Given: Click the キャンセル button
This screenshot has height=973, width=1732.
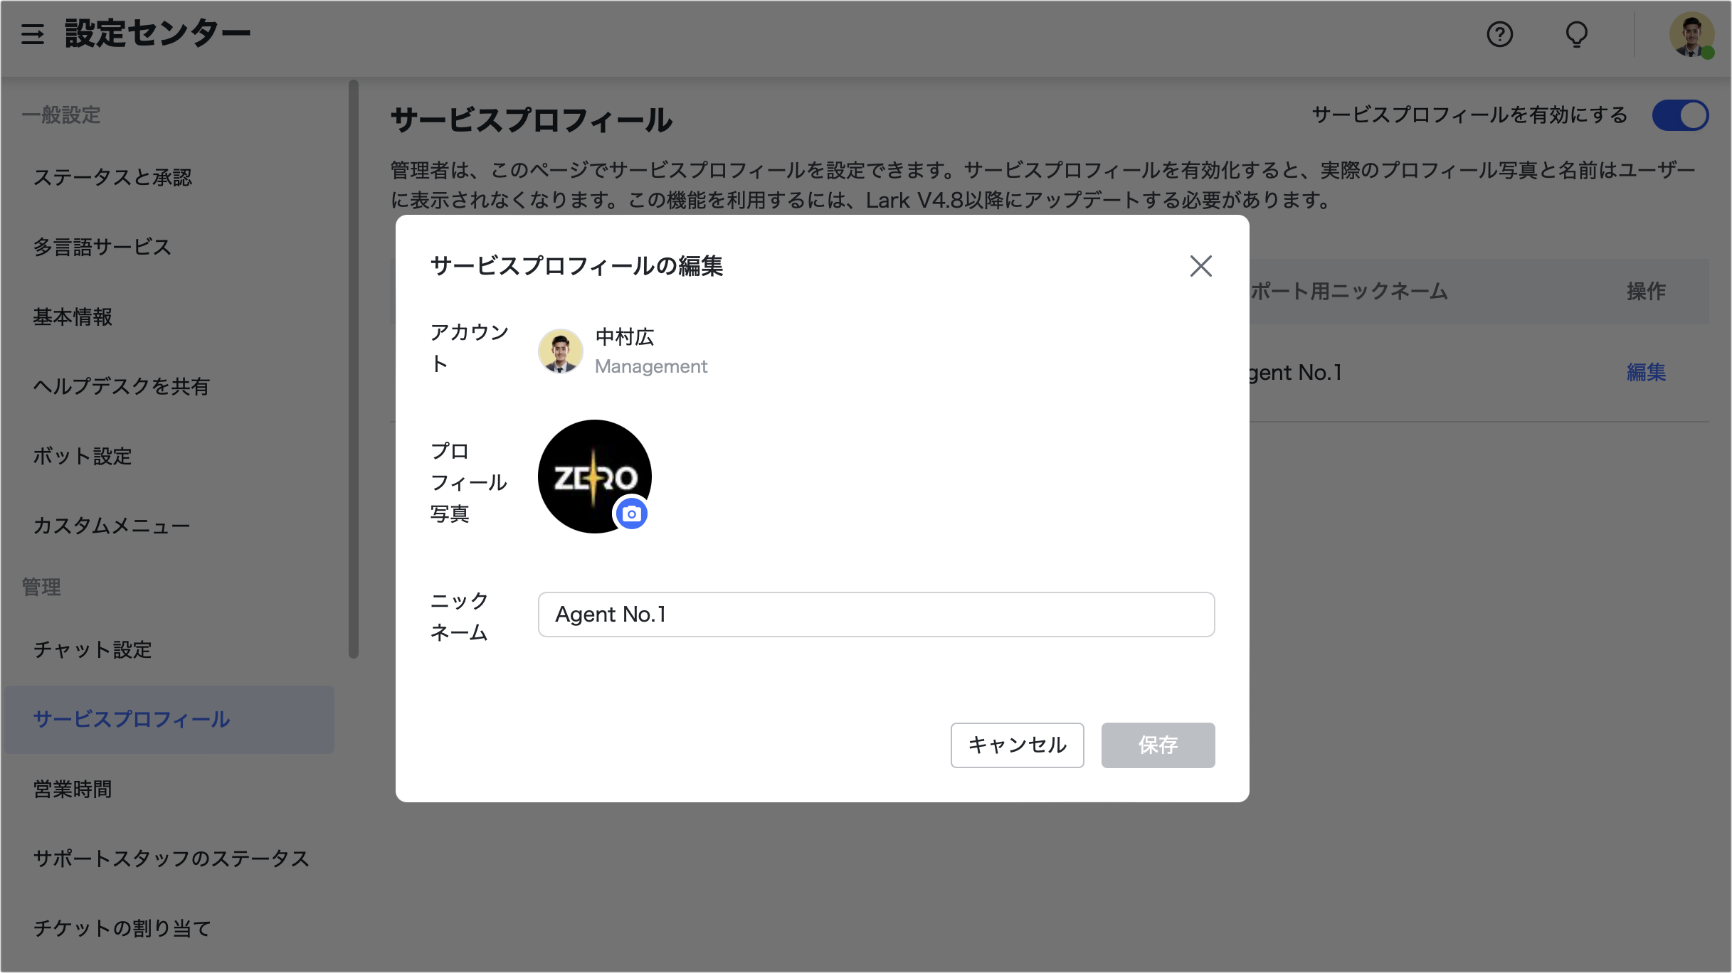Looking at the screenshot, I should pos(1016,745).
